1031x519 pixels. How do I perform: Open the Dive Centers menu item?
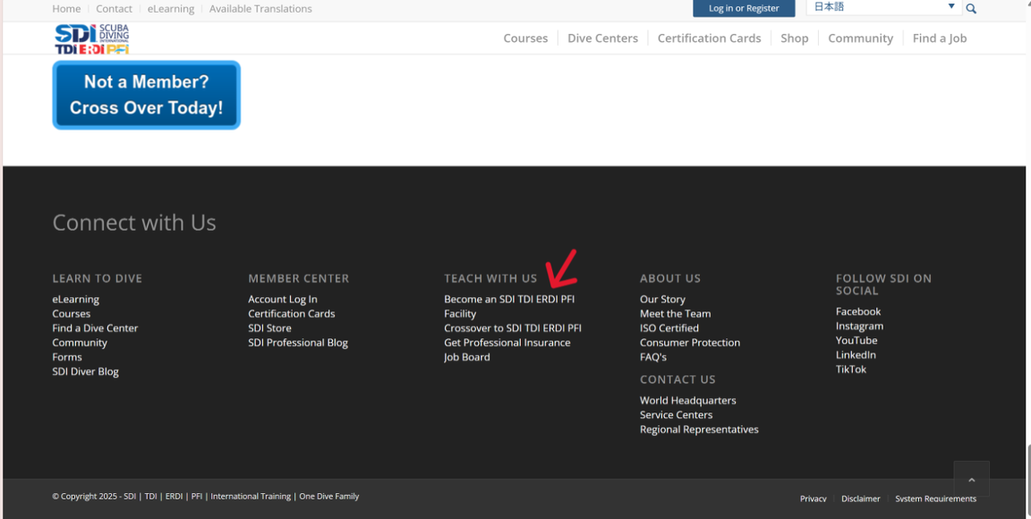click(x=602, y=38)
